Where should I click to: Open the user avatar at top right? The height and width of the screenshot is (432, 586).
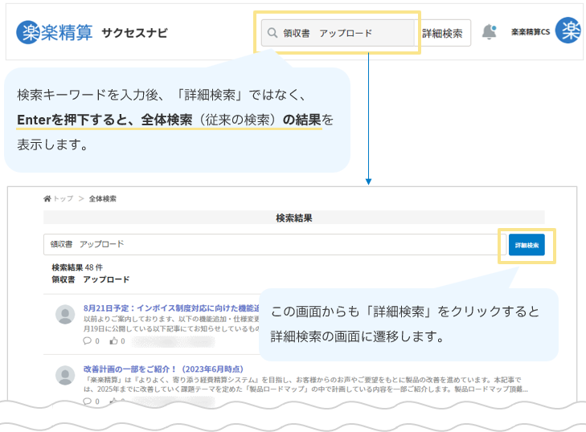[569, 31]
